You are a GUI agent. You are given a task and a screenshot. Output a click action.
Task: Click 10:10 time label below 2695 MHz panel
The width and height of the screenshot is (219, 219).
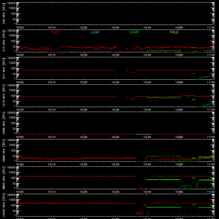point(52,137)
